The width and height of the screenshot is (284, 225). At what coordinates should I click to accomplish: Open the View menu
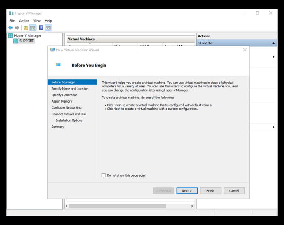pyautogui.click(x=37, y=21)
